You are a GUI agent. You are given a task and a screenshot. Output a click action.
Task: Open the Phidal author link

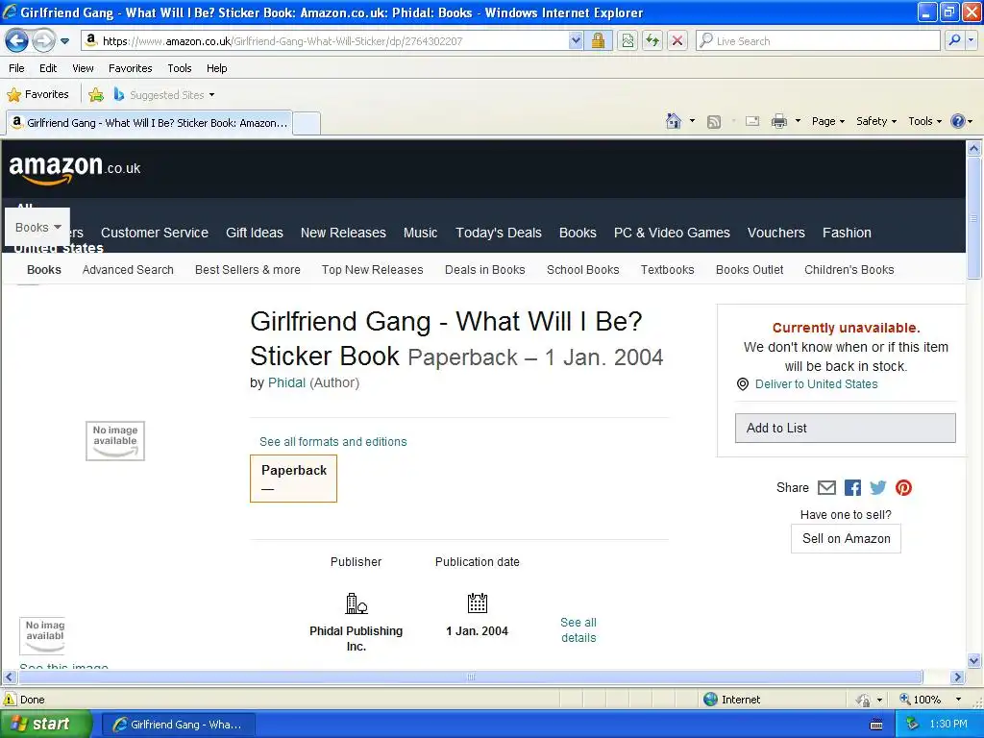[286, 382]
